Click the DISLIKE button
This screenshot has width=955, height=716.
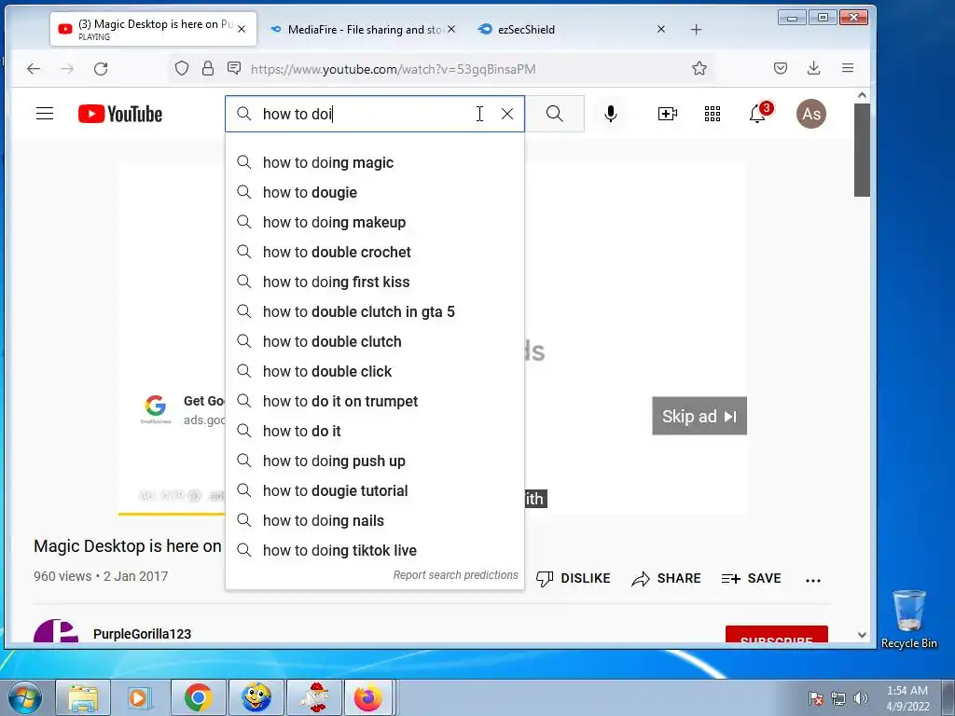coord(574,578)
